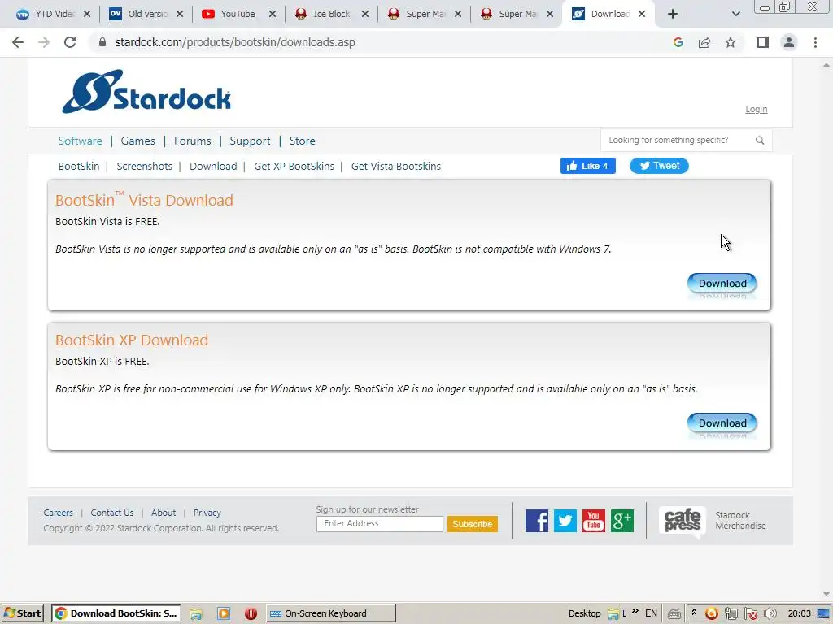Download BootSkin Vista
Viewport: 833px width, 624px height.
click(722, 284)
